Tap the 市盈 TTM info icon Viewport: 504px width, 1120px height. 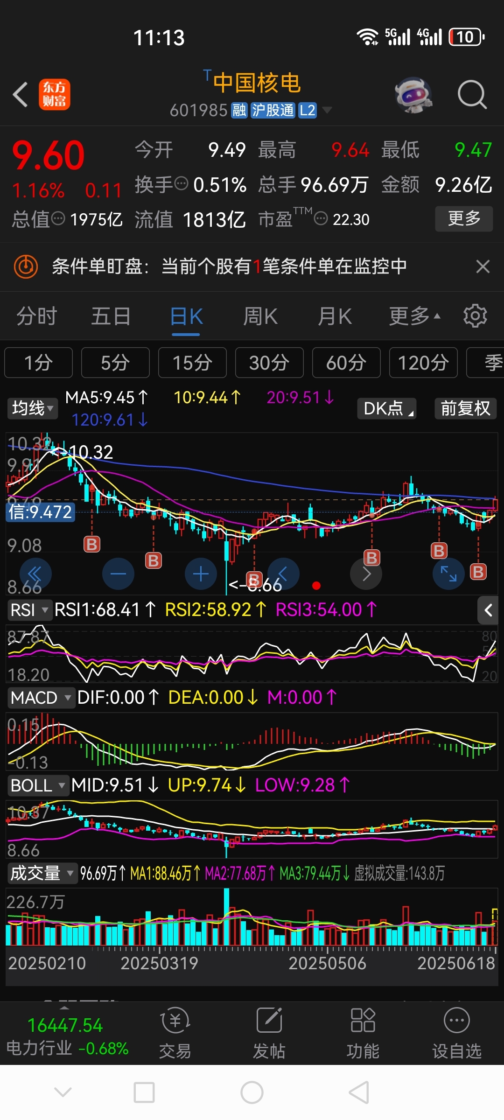click(321, 218)
